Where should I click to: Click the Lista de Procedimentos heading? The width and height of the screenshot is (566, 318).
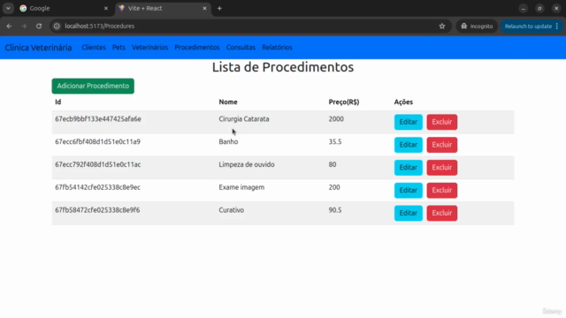[283, 67]
